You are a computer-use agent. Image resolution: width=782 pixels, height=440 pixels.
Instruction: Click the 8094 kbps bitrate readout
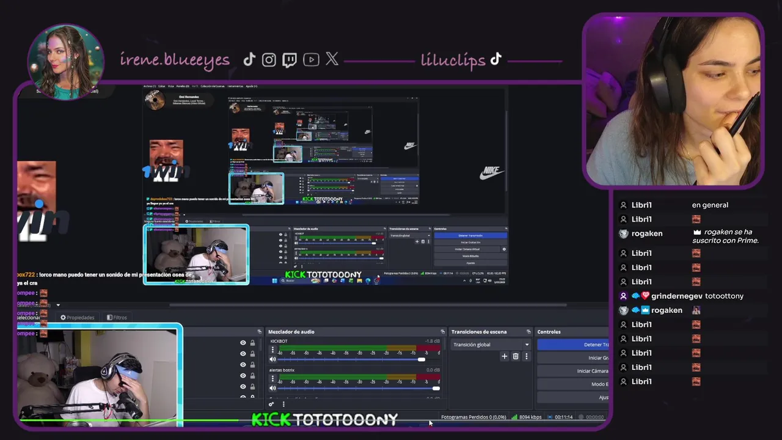click(x=530, y=417)
